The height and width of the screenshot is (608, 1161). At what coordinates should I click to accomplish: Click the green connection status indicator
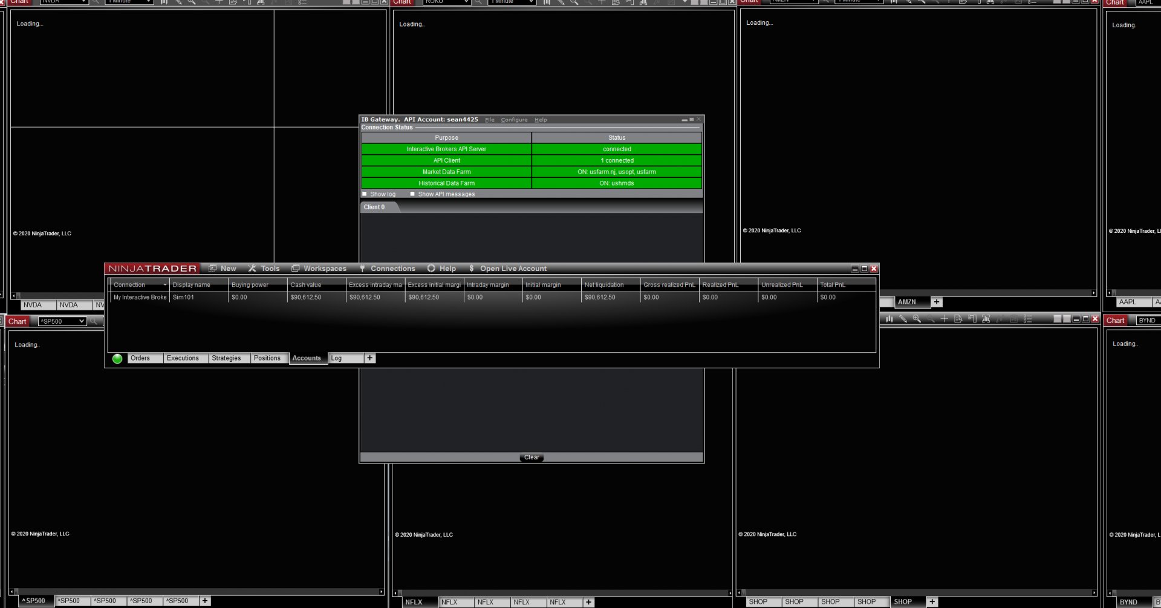117,359
